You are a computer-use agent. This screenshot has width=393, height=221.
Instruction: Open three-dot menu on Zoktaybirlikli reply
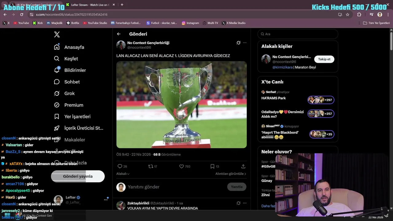pyautogui.click(x=245, y=203)
